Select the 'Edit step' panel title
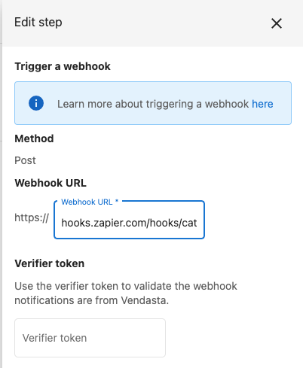Image resolution: width=303 pixels, height=368 pixels. click(38, 23)
